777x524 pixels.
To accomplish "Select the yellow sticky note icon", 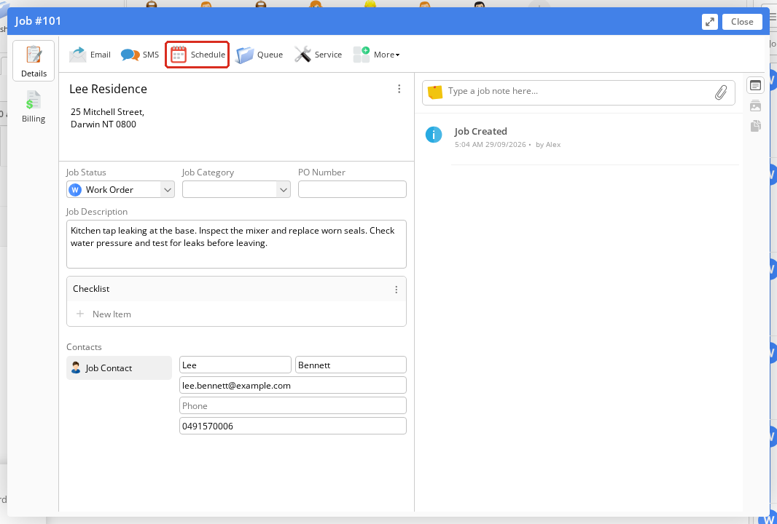I will (x=434, y=92).
